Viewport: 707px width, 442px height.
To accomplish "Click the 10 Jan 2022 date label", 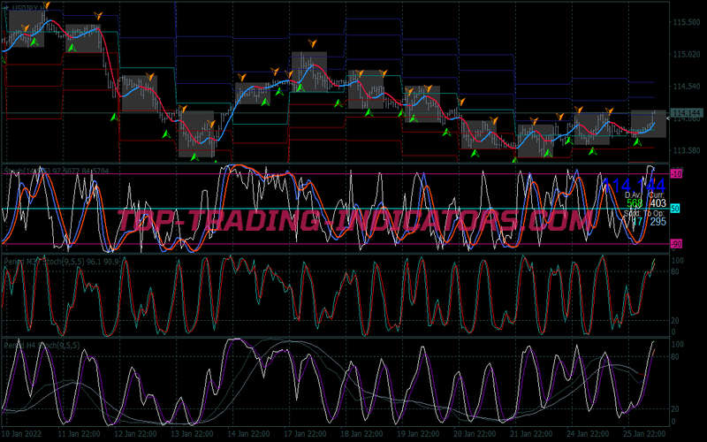I will tap(21, 434).
